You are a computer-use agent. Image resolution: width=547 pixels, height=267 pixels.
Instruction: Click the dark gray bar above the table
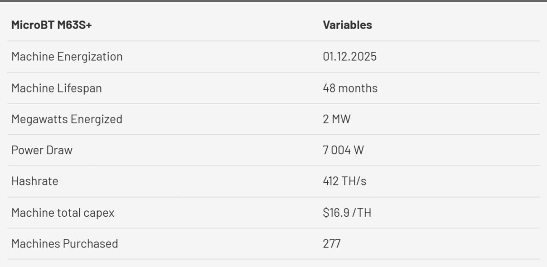[x=273, y=1]
